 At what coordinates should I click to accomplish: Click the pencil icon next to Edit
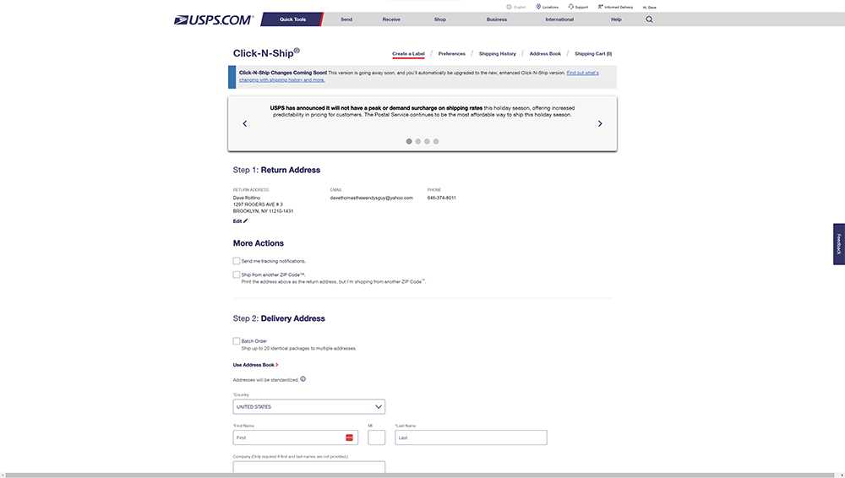tap(246, 221)
